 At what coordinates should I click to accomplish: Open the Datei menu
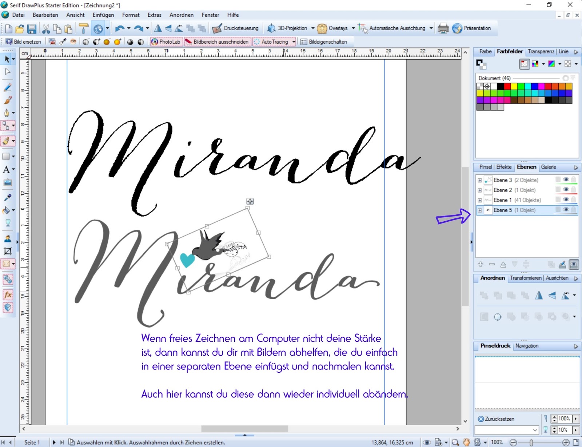(18, 15)
